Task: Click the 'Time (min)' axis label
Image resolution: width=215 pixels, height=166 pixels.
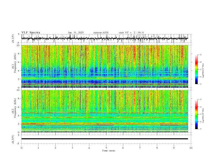Action: point(109,151)
